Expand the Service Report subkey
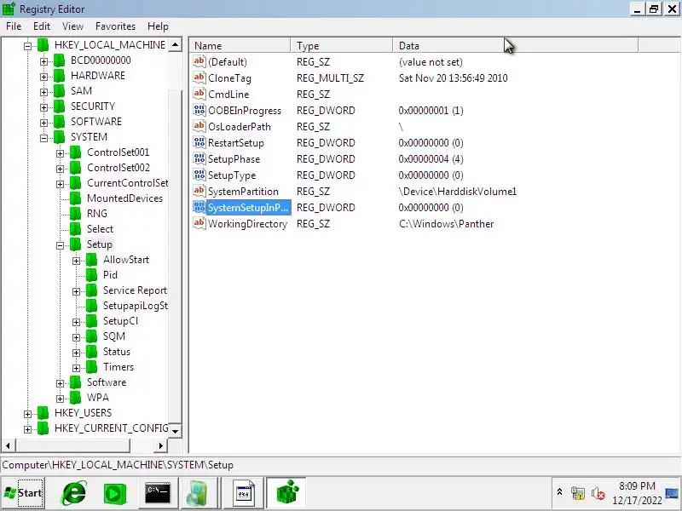The height and width of the screenshot is (511, 682). 76,291
